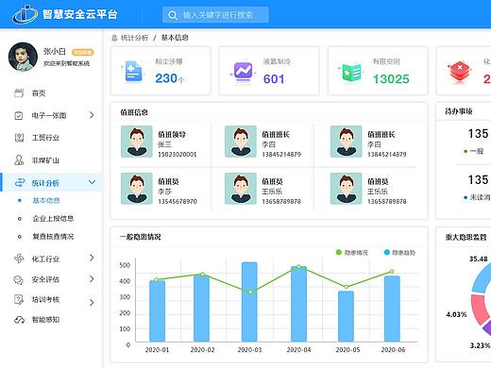
Task: Open the 张小白 user avatar
Action: (x=23, y=57)
